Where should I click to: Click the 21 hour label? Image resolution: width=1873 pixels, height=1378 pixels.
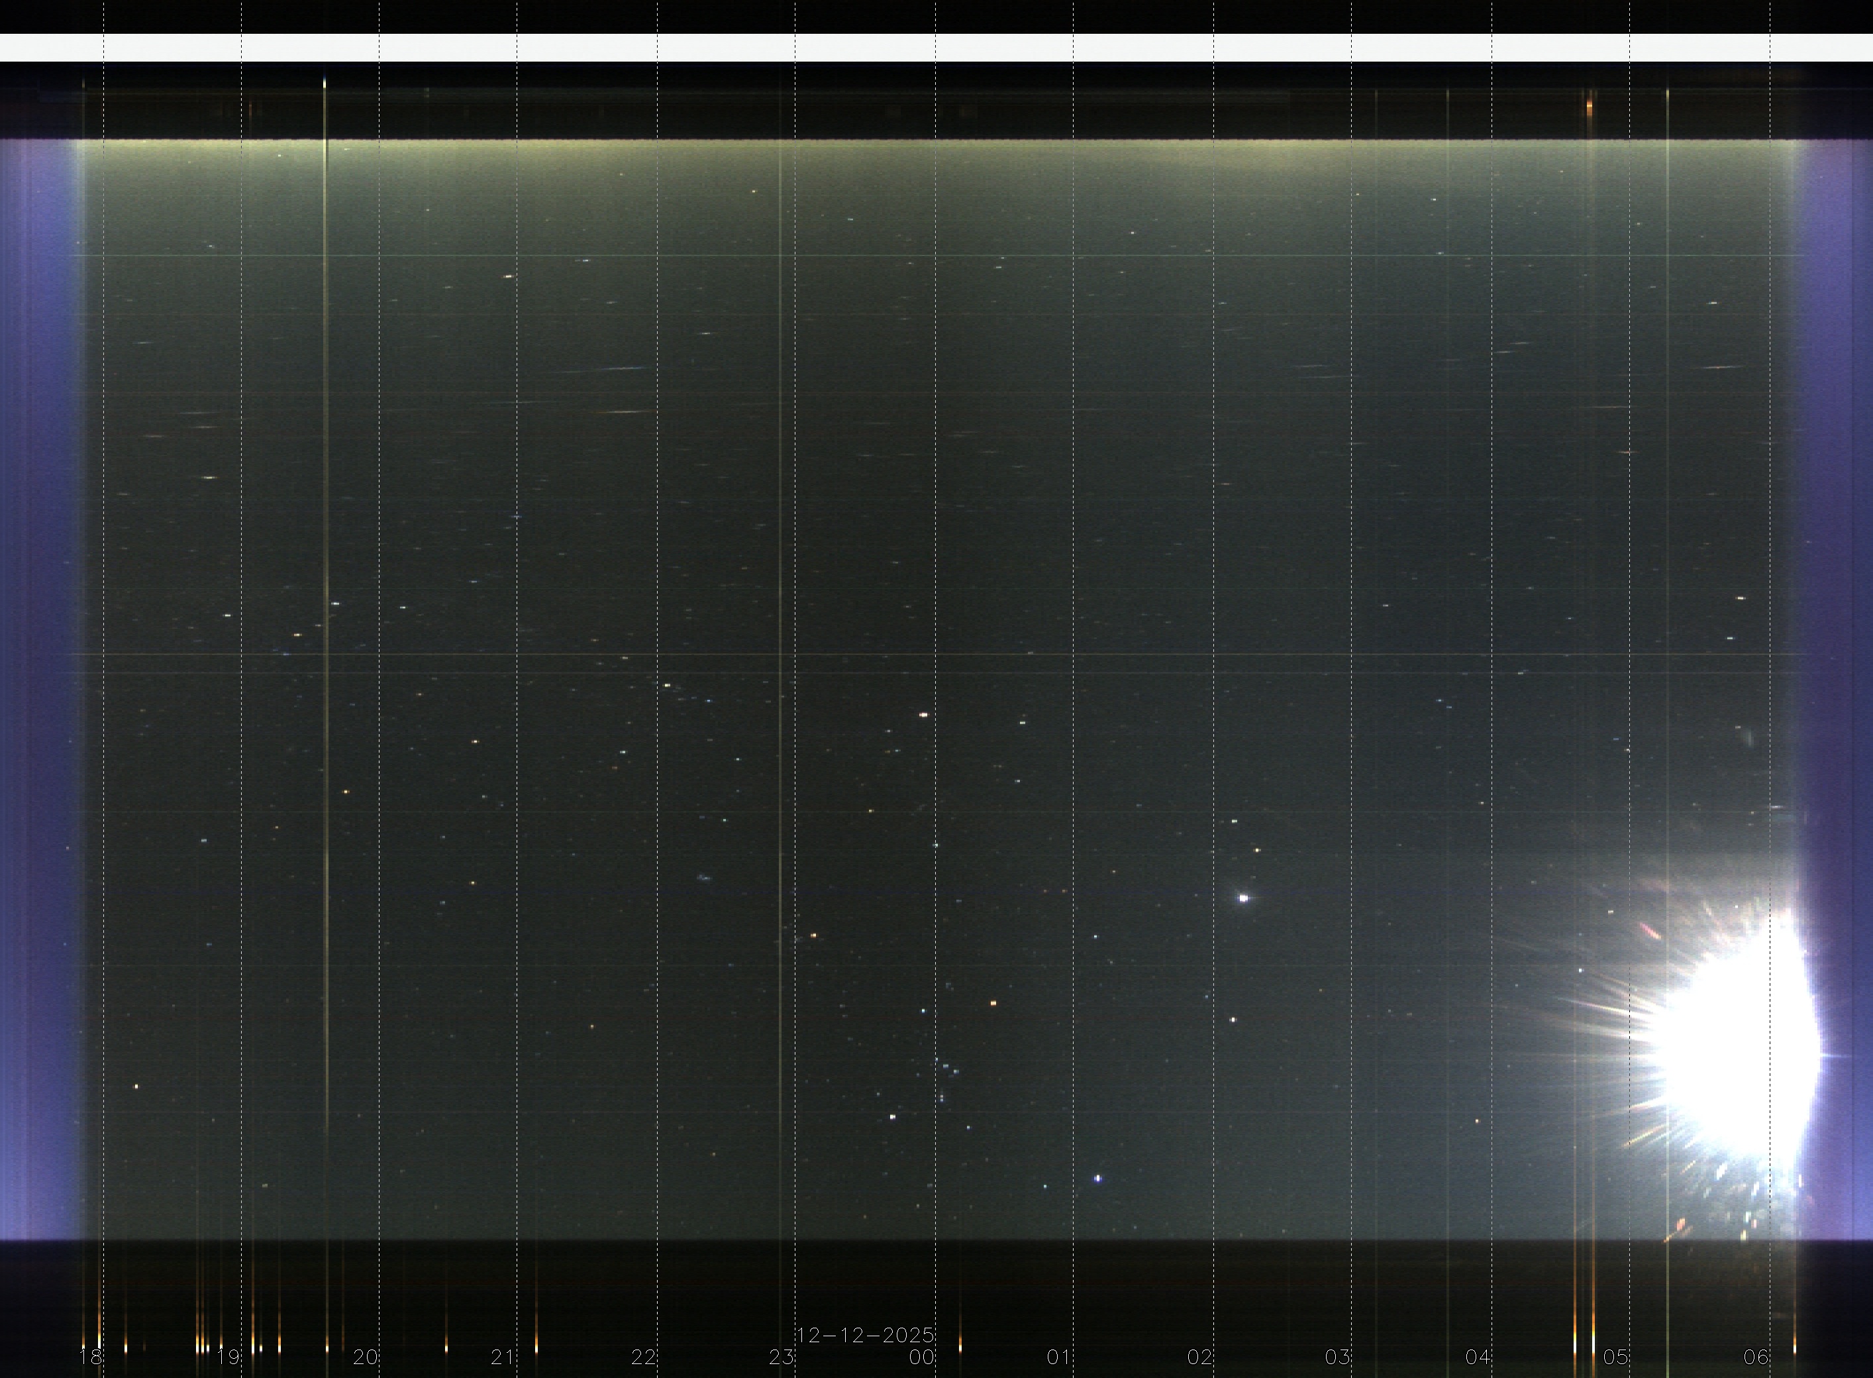[x=503, y=1357]
